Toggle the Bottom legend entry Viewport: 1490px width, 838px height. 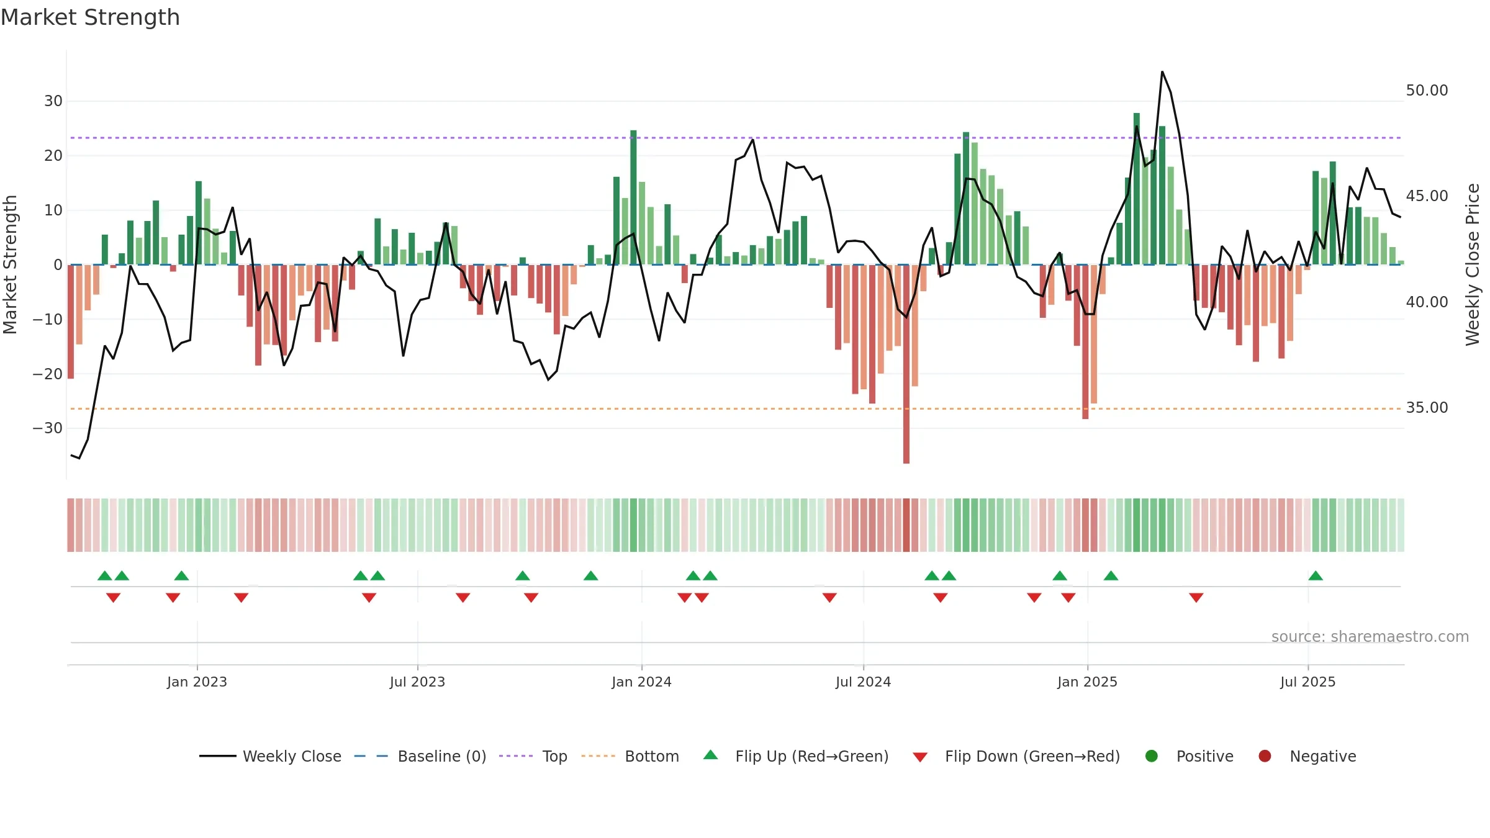(x=630, y=756)
